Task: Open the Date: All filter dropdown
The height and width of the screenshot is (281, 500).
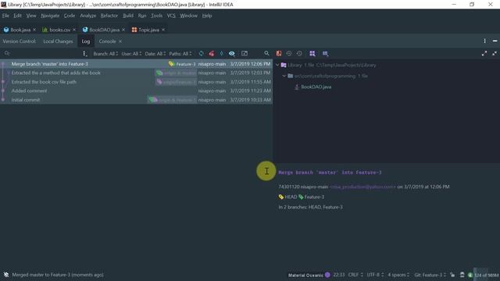Action: pyautogui.click(x=155, y=54)
